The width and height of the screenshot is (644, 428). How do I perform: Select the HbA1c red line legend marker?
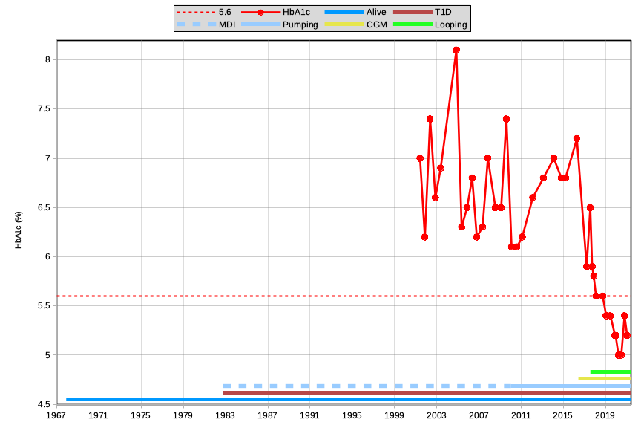[x=260, y=13]
